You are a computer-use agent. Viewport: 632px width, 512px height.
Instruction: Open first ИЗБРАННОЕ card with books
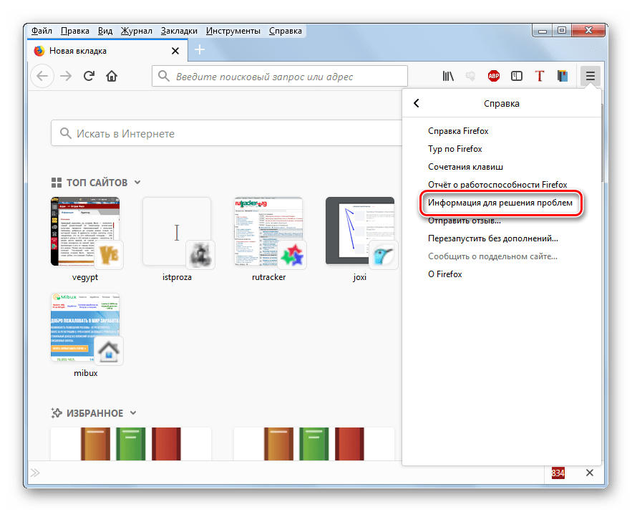pyautogui.click(x=131, y=443)
